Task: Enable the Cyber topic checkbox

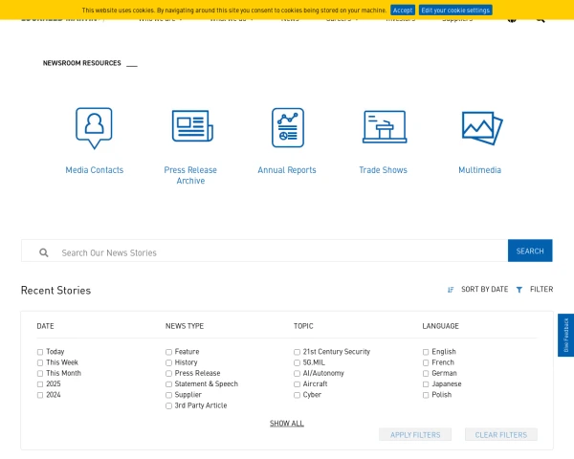Action: (298, 395)
